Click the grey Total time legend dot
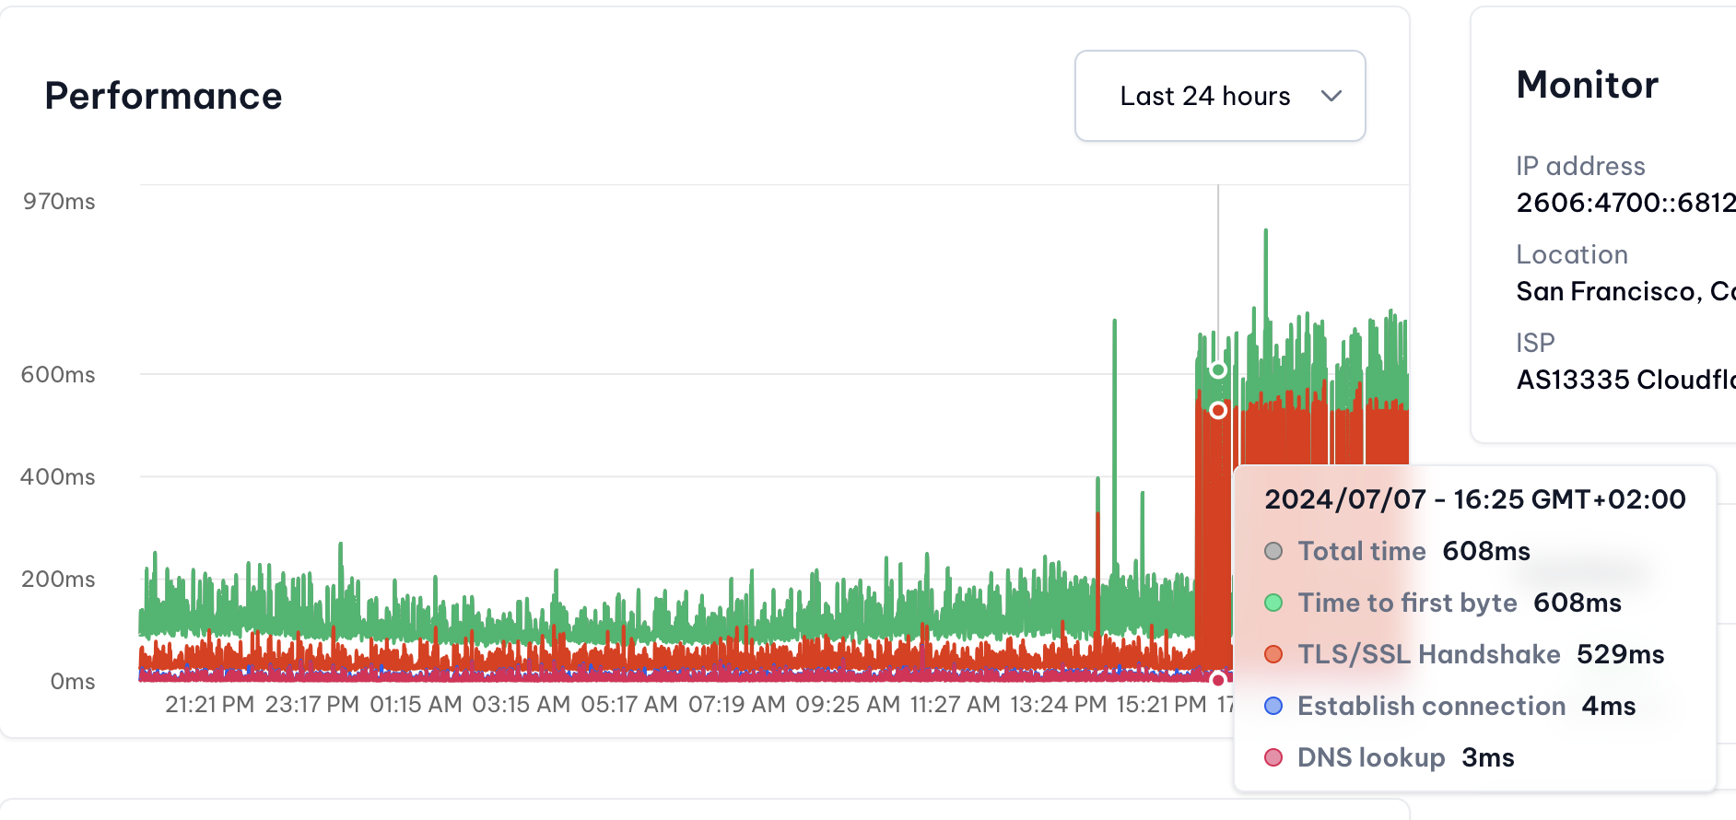Viewport: 1736px width, 820px height. click(1273, 551)
